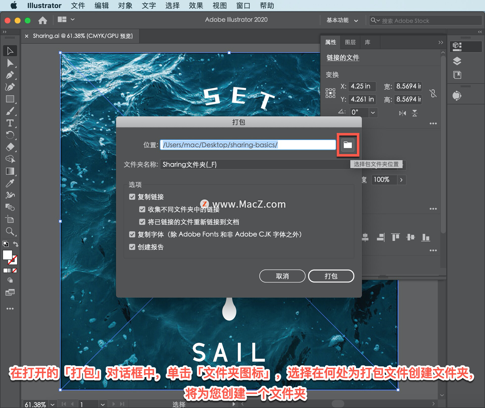Click the 链接的文件 link
The width and height of the screenshot is (485, 408).
click(343, 57)
